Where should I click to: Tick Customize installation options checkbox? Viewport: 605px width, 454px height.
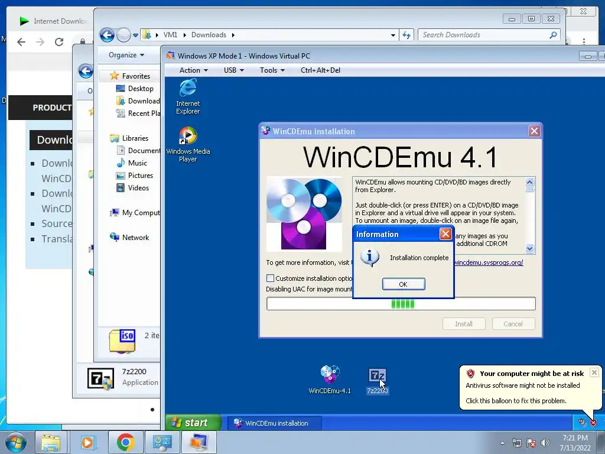[x=270, y=278]
